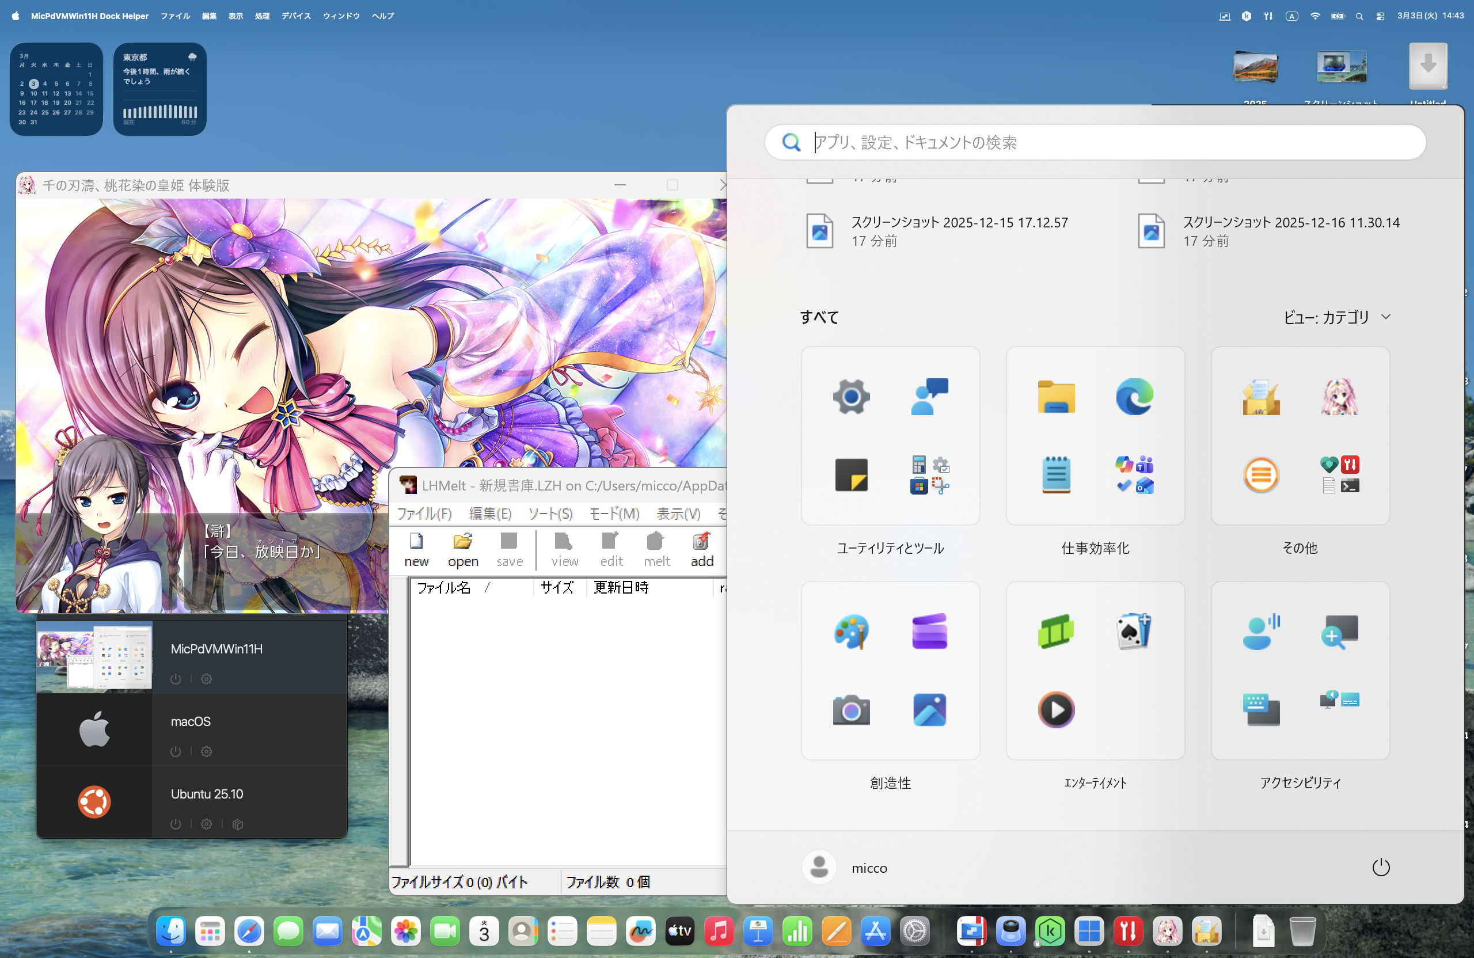Viewport: 1474px width, 958px height.
Task: Expand the その他 category folder
Action: (1339, 476)
